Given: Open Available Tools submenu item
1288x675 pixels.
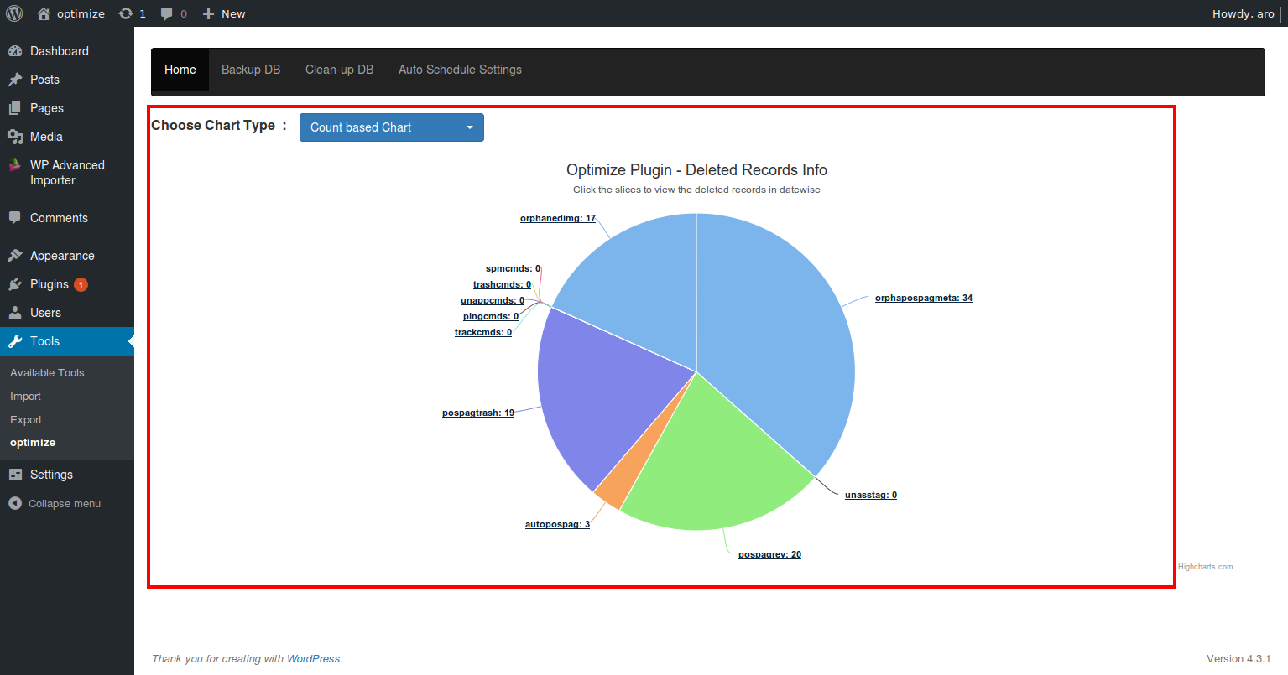Looking at the screenshot, I should [x=47, y=373].
